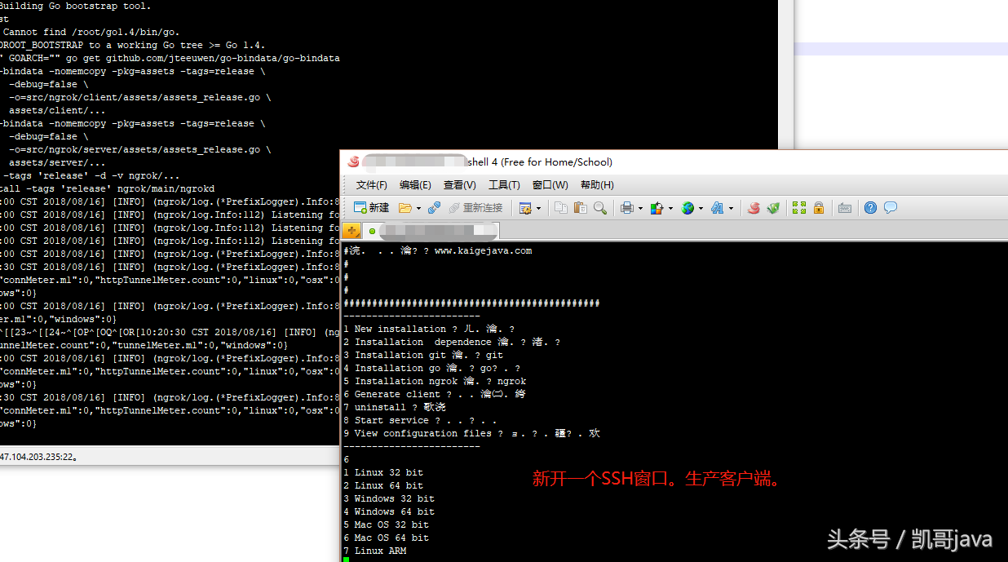
Task: Click the 47.104.203.235:22 status bar text
Action: pyautogui.click(x=38, y=457)
